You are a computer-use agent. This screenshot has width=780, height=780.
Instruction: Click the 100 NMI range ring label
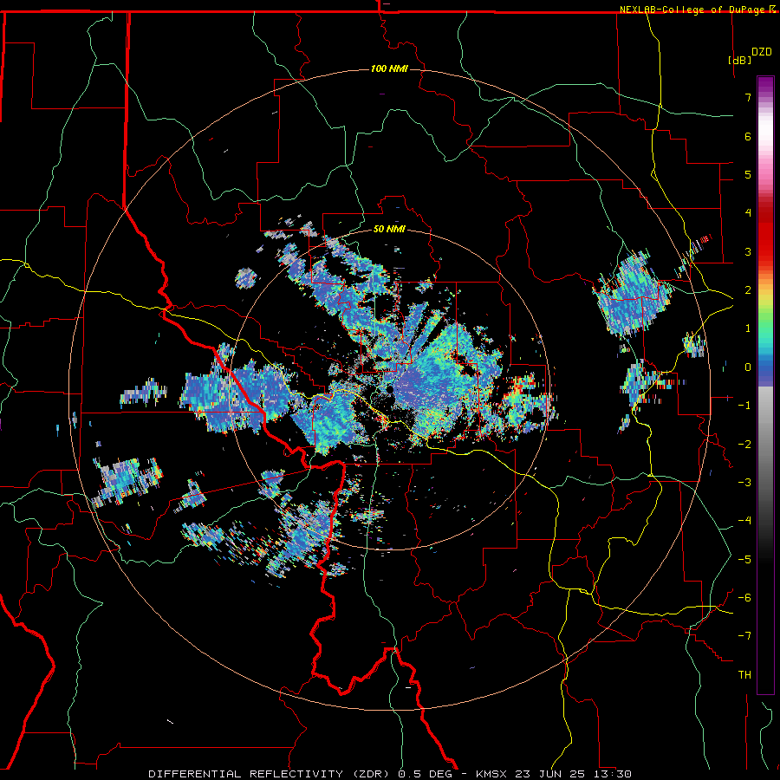tap(389, 68)
